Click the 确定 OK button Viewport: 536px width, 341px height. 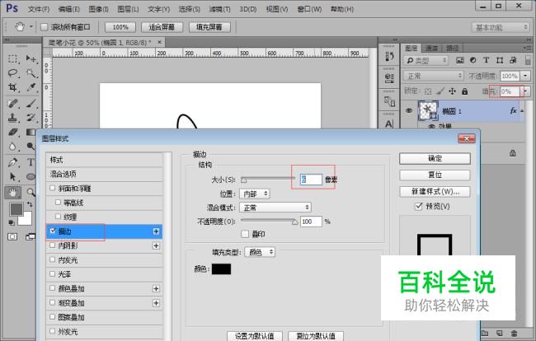[x=435, y=159]
